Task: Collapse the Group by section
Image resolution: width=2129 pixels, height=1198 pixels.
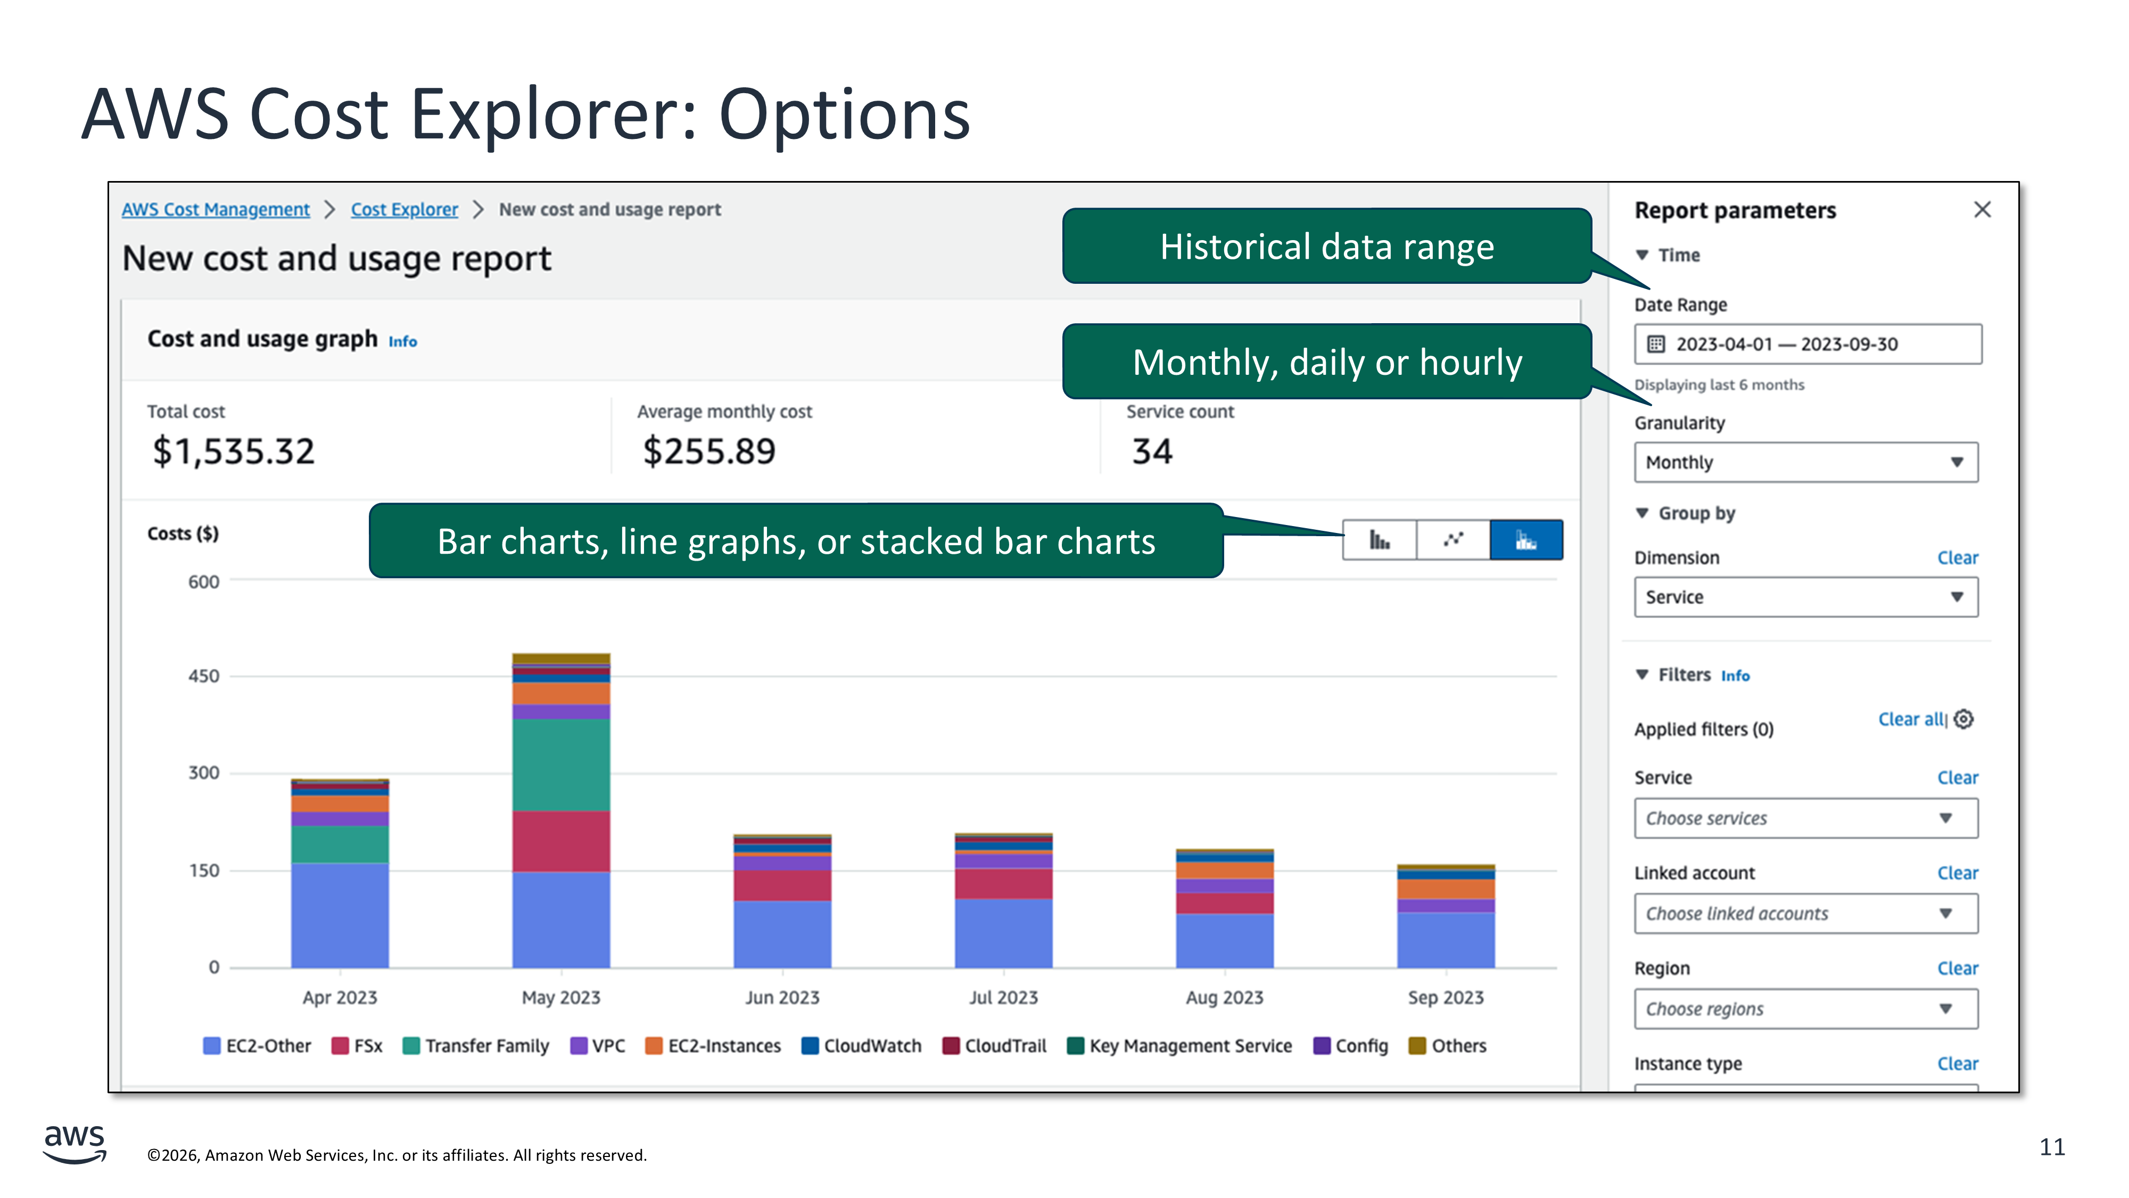Action: click(1642, 513)
